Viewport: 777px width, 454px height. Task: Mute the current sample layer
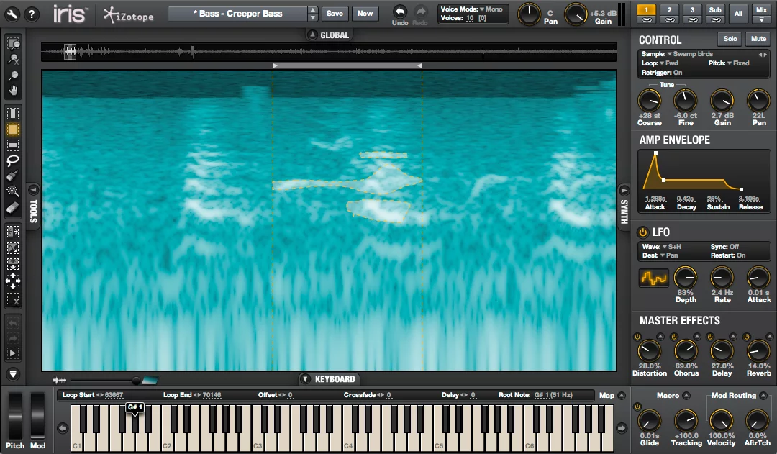pyautogui.click(x=758, y=39)
